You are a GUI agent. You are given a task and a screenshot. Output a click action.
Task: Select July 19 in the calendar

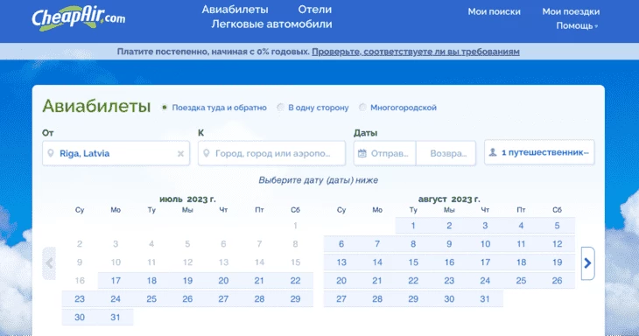tap(187, 281)
